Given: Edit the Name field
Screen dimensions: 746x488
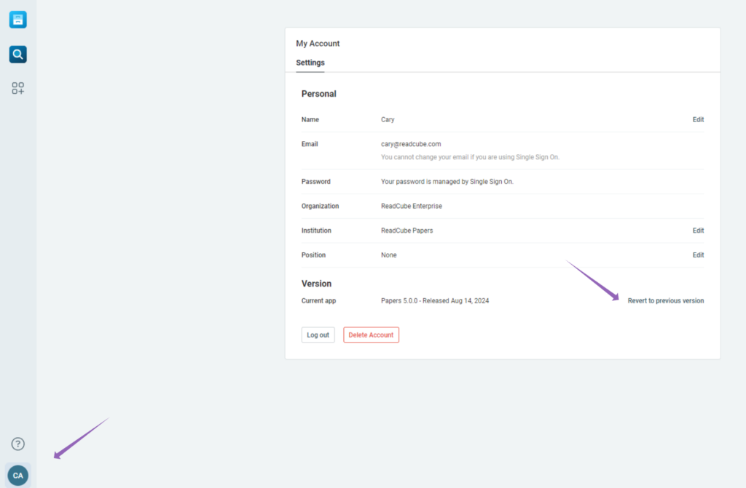Looking at the screenshot, I should pyautogui.click(x=698, y=119).
